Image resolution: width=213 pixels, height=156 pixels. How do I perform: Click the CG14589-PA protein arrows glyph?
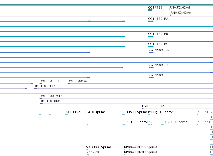[151, 52]
